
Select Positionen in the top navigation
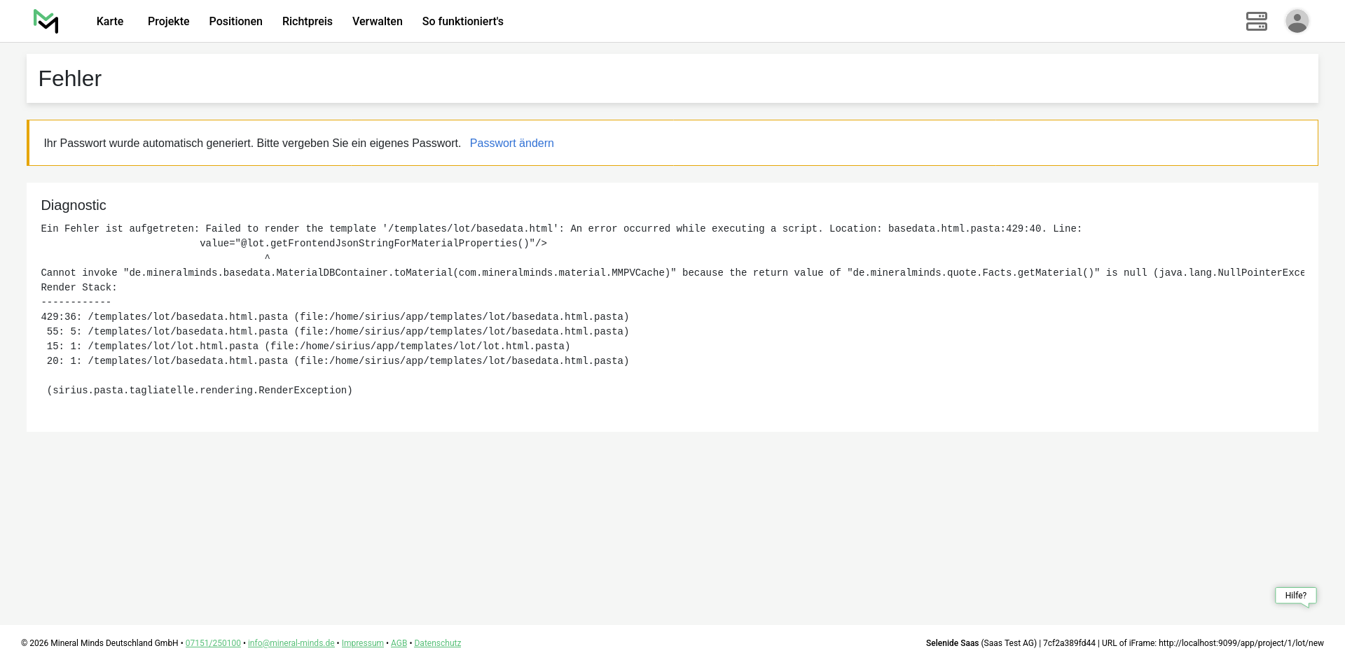(235, 22)
